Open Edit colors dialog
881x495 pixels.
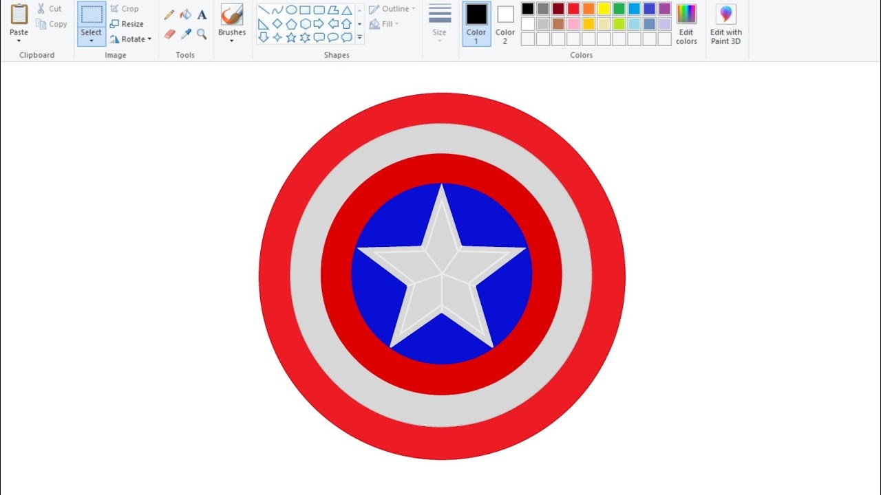(686, 24)
